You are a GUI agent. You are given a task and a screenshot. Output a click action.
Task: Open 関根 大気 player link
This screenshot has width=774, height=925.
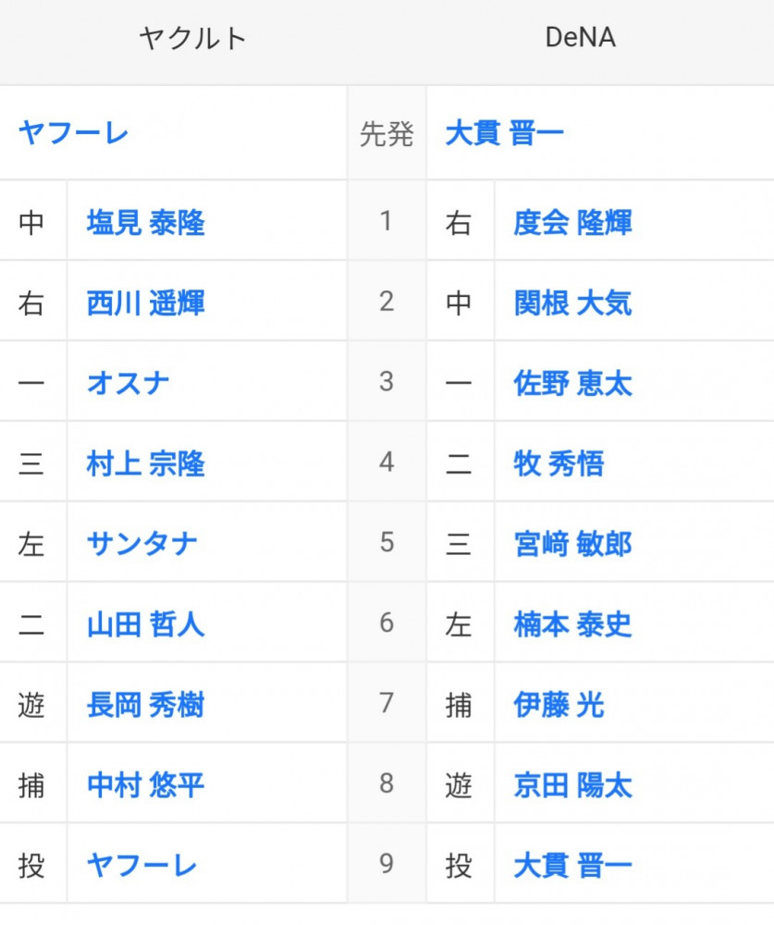click(x=572, y=302)
